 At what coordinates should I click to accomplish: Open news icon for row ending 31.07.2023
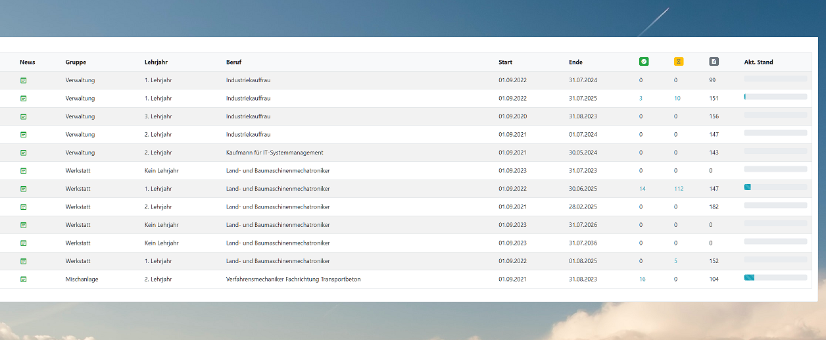click(24, 170)
